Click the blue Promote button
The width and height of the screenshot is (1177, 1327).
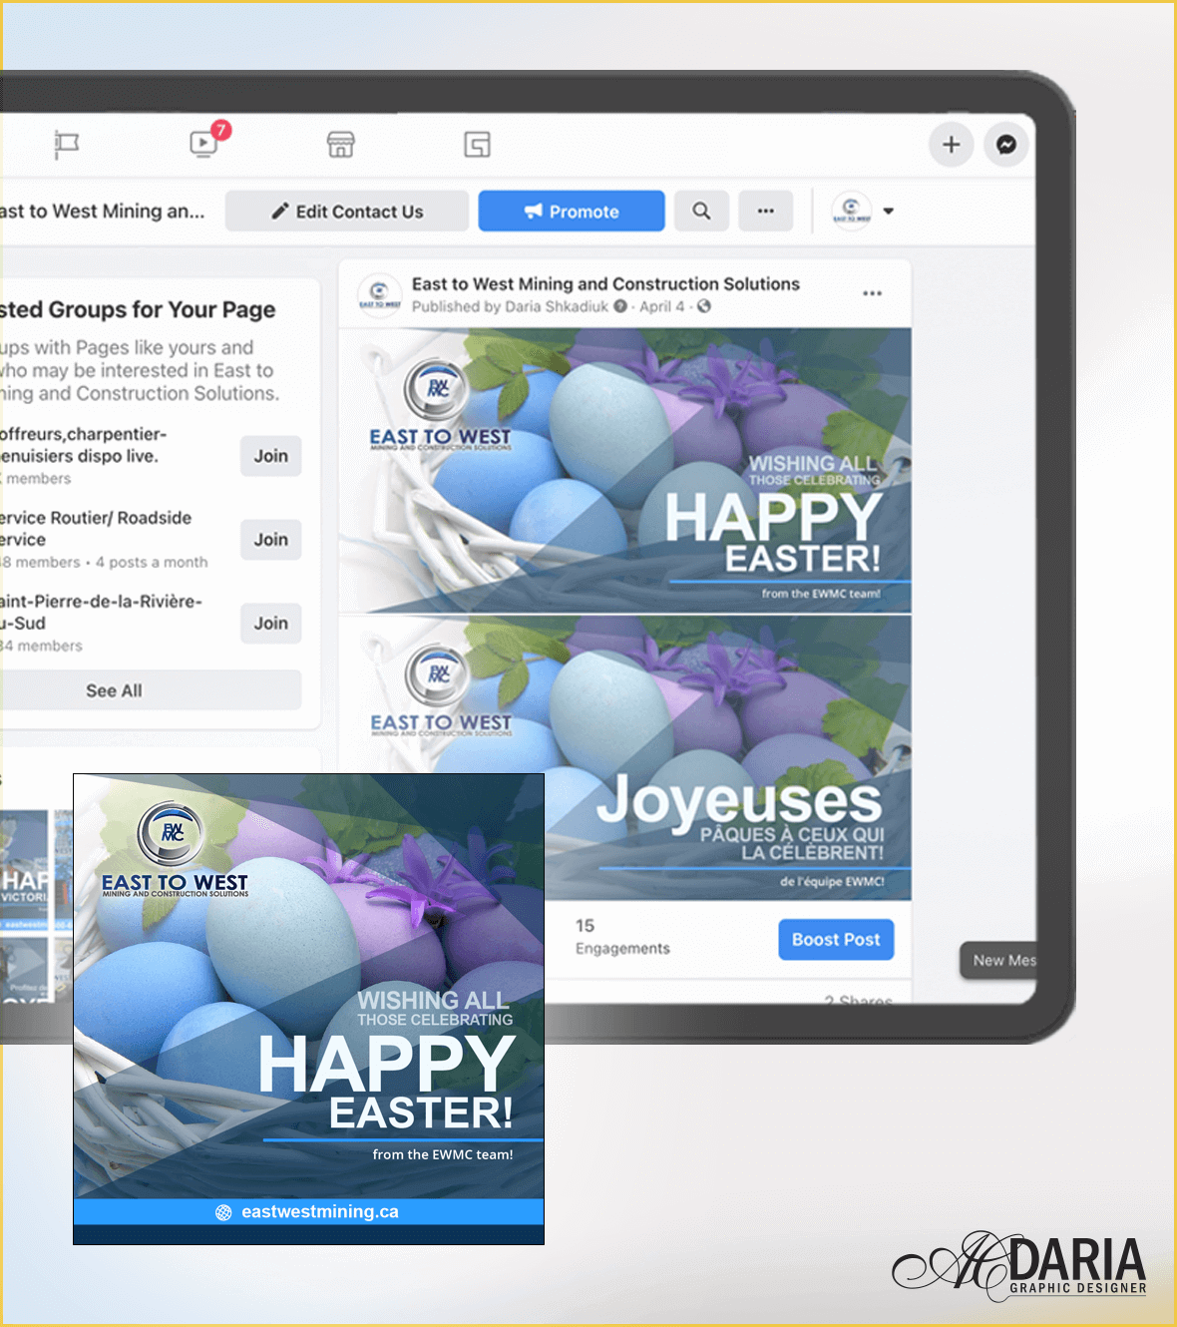click(572, 212)
